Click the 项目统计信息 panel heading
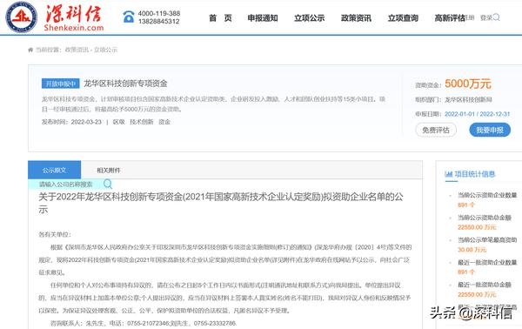Screen dimensions: 522x329 (475, 174)
